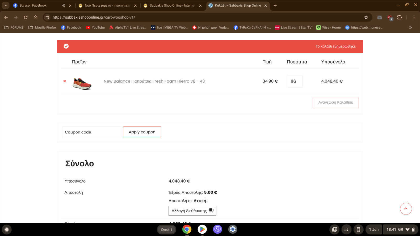Open the web.monese bookmark

pos(364,28)
